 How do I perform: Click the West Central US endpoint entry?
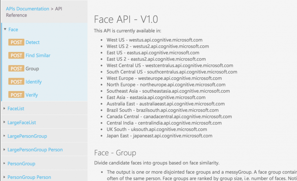[170, 66]
